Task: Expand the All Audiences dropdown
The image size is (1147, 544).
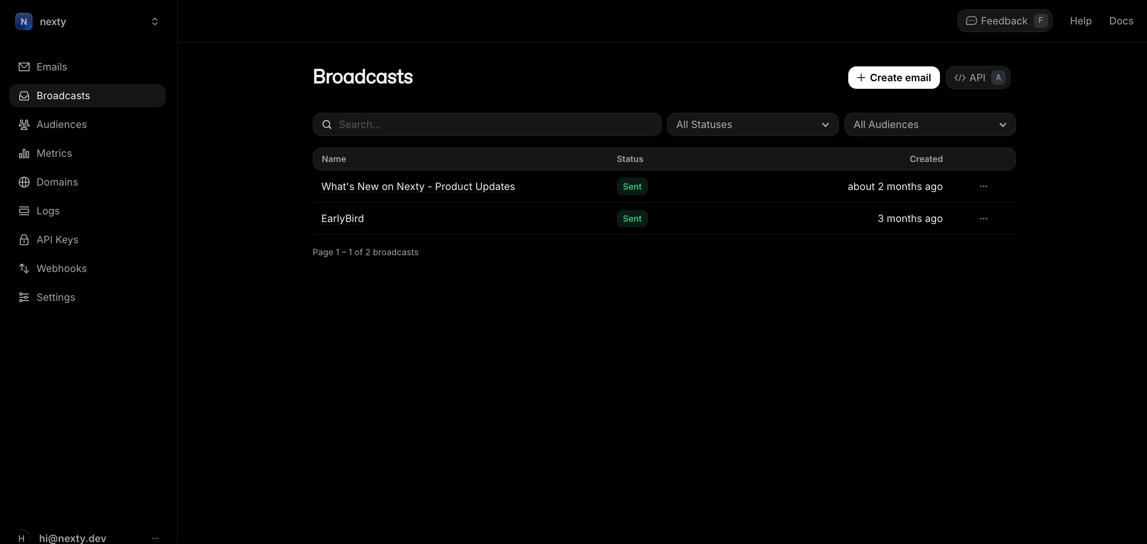Action: (930, 124)
